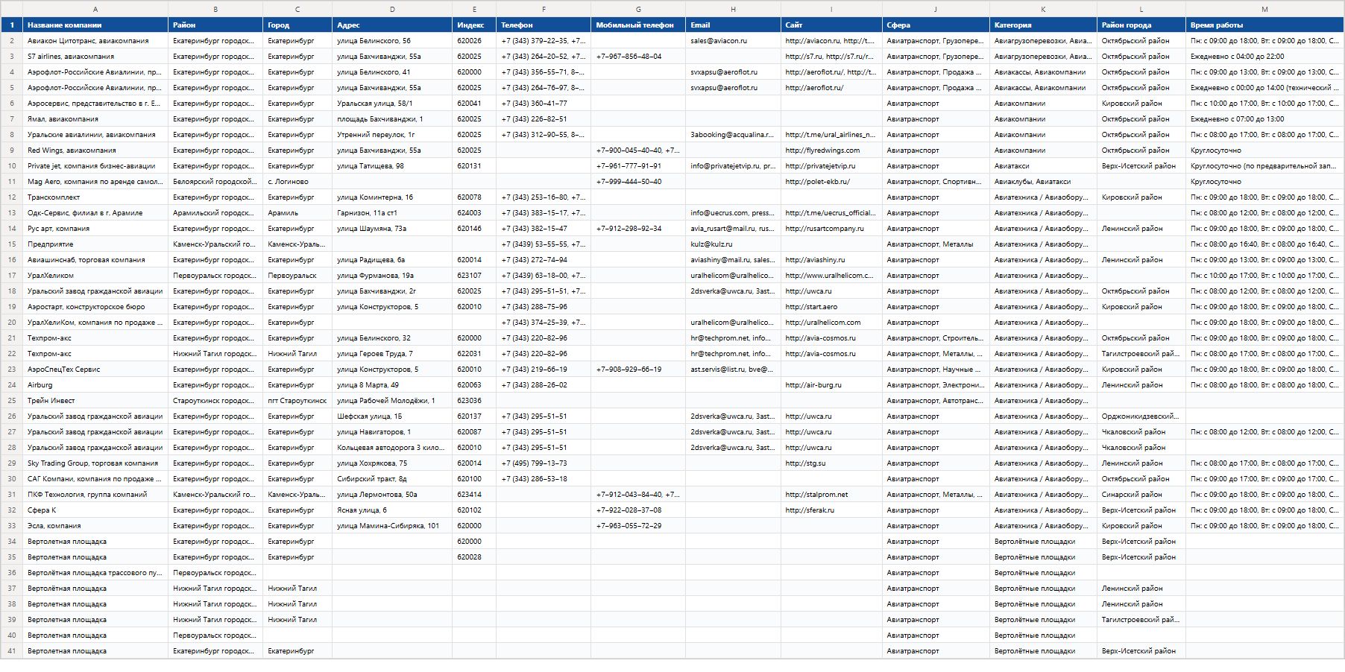This screenshot has width=1345, height=672.
Task: Select mobile number '+7-922-028-37-08'
Action: point(638,510)
